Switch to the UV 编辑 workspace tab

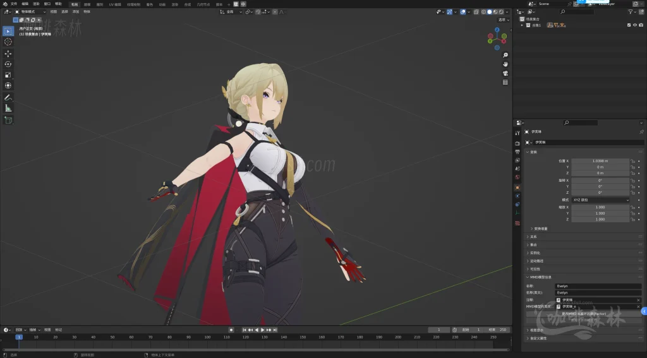point(115,4)
